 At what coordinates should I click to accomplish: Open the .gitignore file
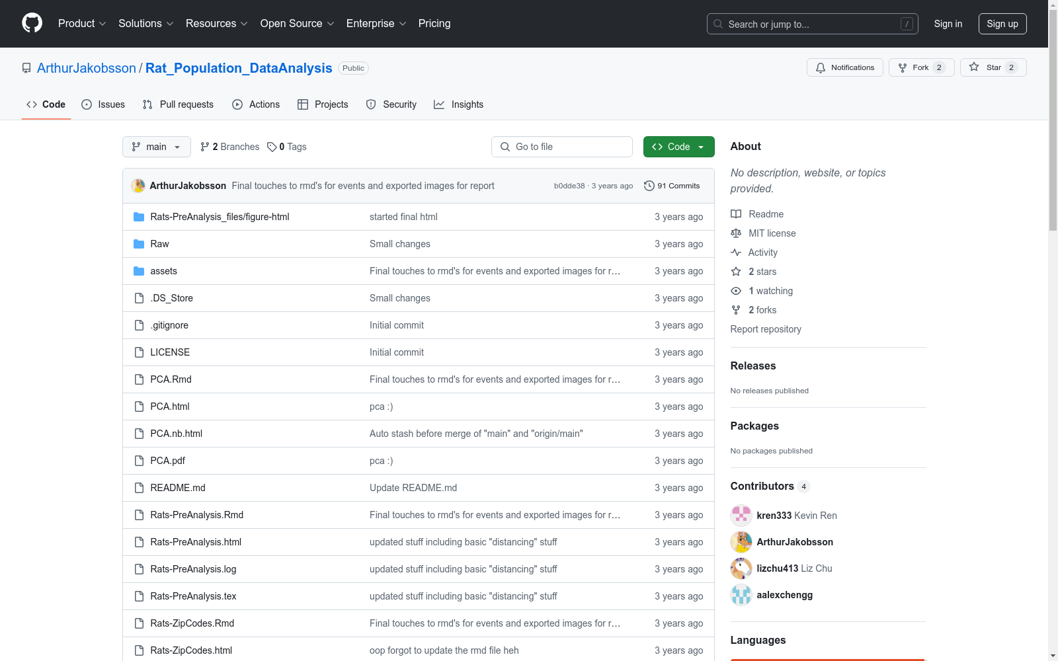click(169, 325)
